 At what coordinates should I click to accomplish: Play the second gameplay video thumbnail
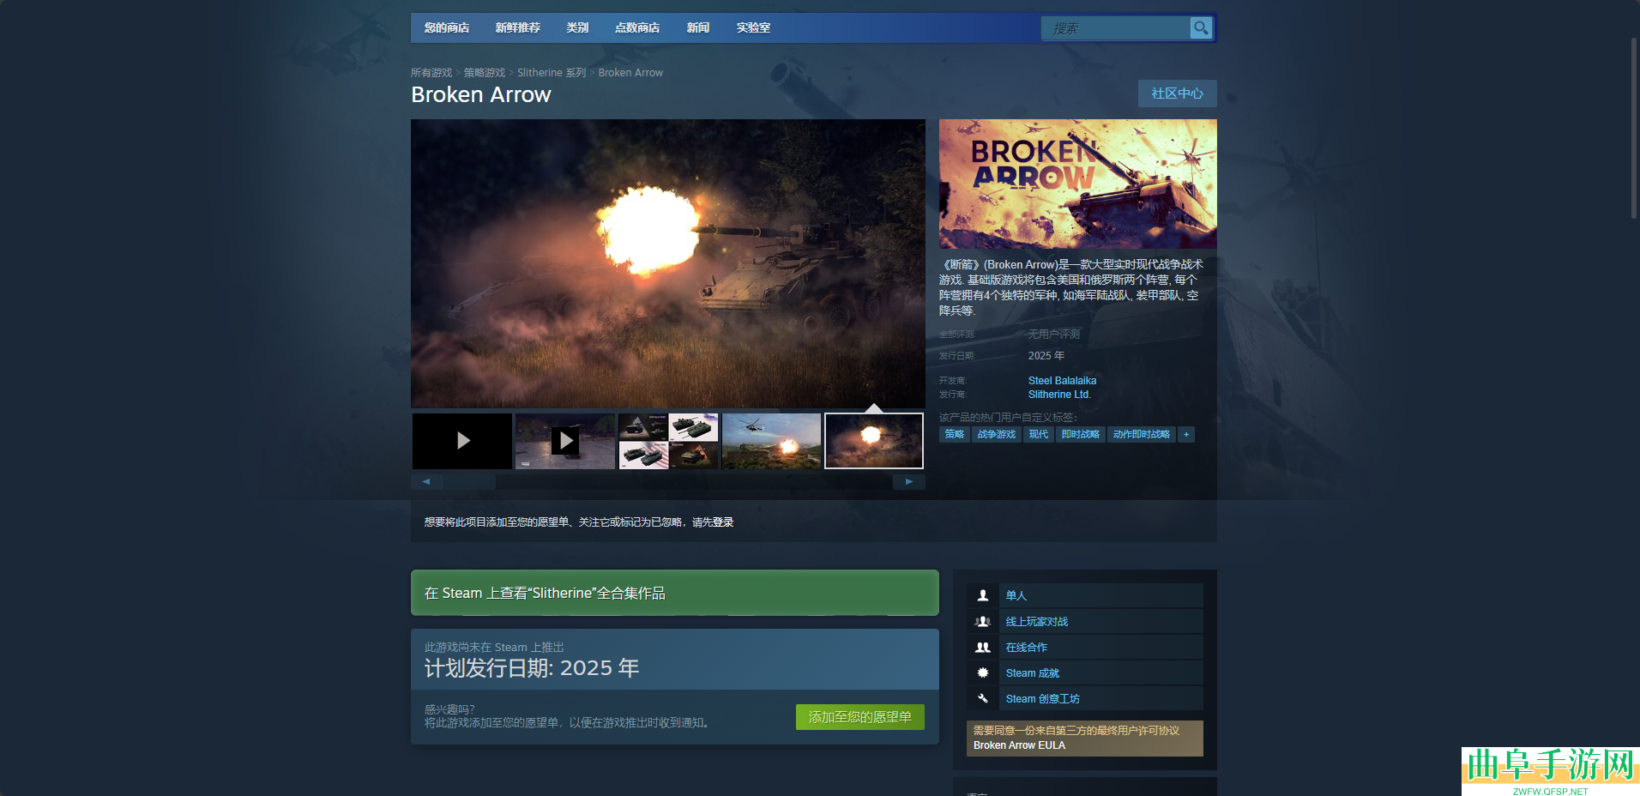565,441
